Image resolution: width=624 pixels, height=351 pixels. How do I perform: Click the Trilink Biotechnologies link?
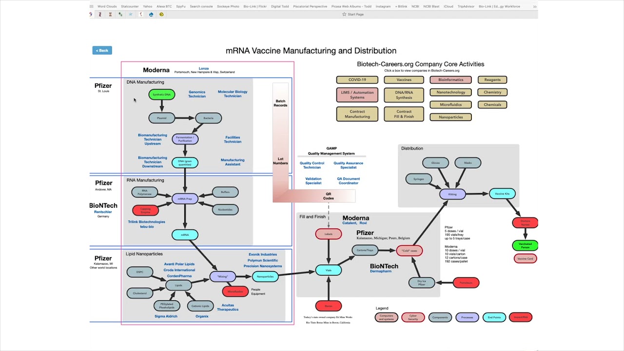coord(147,222)
